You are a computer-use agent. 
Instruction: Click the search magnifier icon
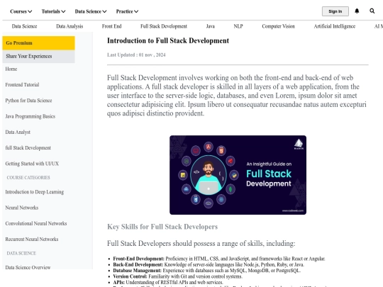[372, 11]
